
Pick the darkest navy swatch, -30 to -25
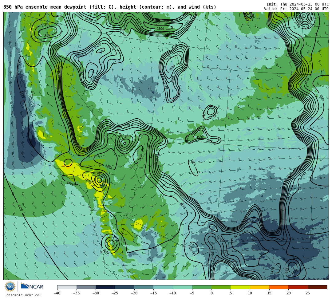click(105, 287)
